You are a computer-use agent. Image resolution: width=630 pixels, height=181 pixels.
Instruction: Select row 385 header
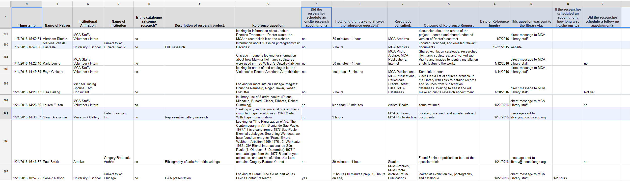pyautogui.click(x=6, y=113)
